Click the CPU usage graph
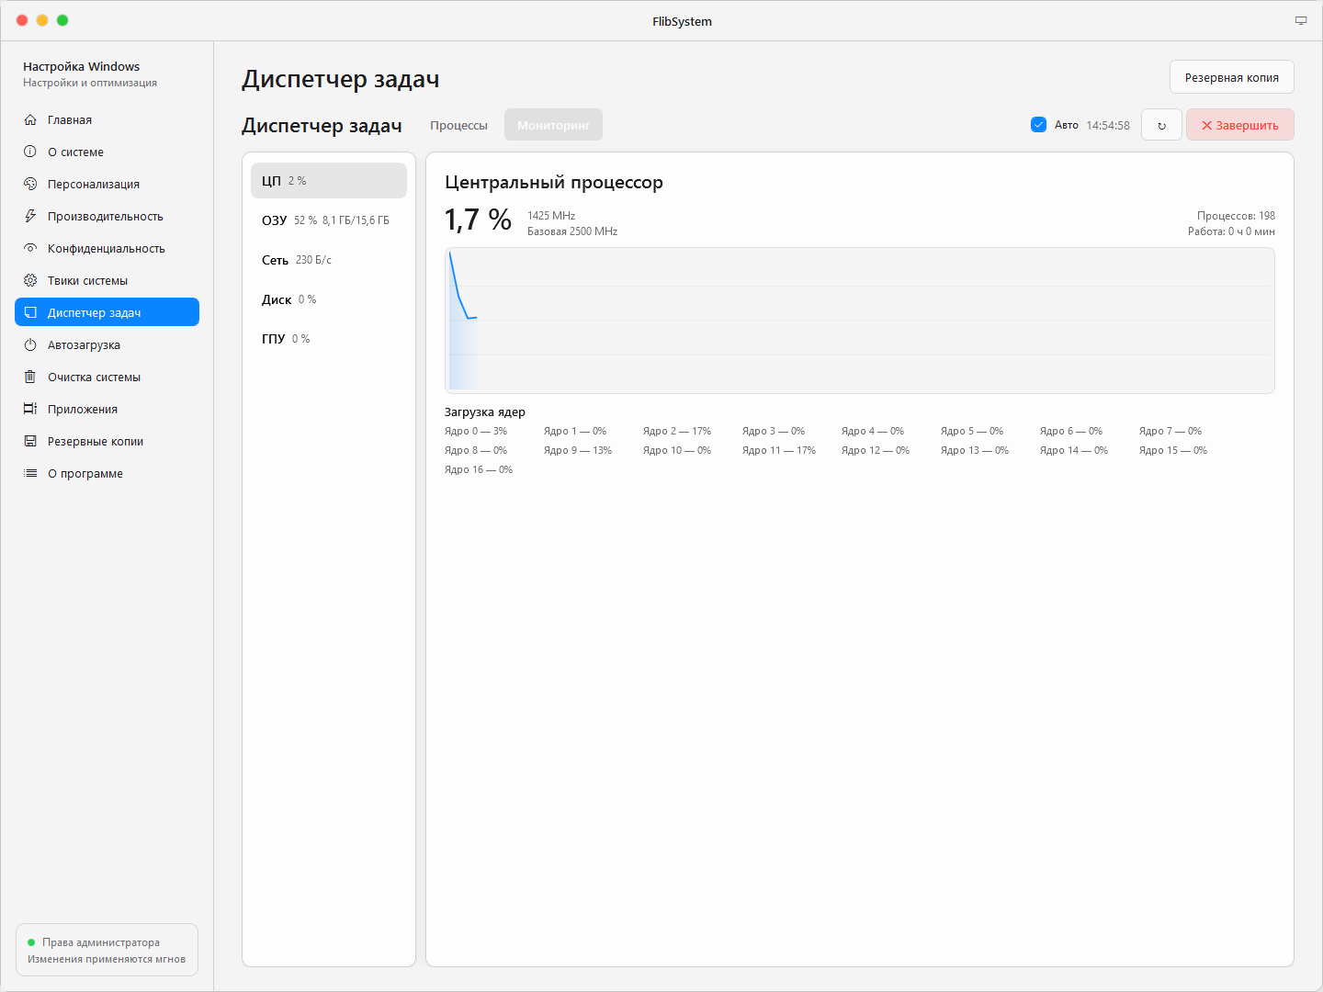 [x=860, y=321]
